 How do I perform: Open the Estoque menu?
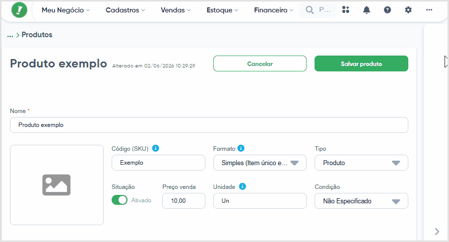coord(222,10)
